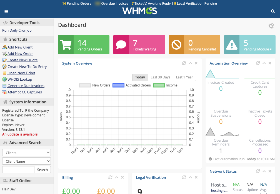Viewport: 280px width, 194px height.
Task: Toggle New Orders legend series
Action: 95,85
